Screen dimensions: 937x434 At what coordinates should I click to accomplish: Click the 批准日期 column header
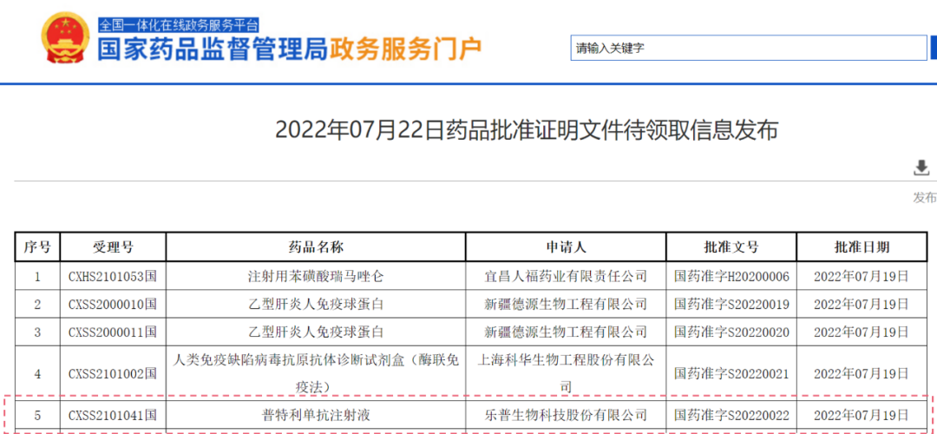pos(862,247)
